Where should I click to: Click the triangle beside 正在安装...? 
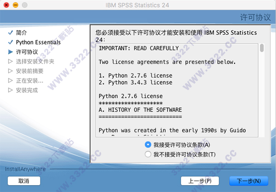[11, 80]
